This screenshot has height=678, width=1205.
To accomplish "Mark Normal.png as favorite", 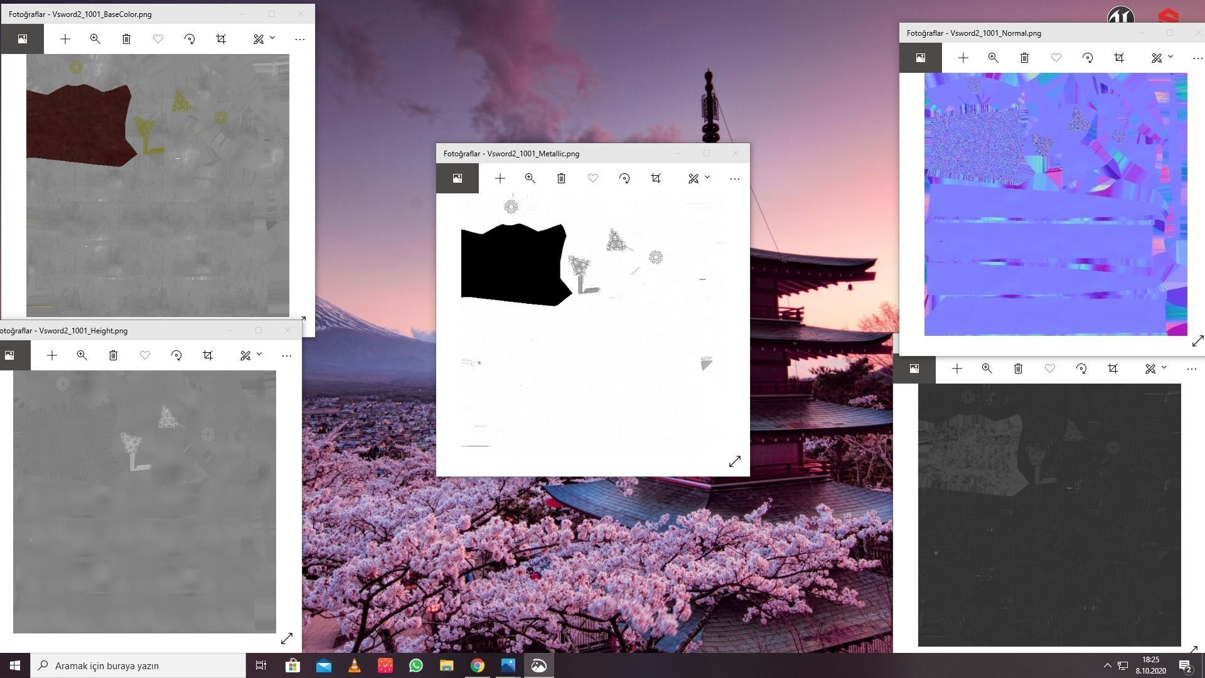I will pyautogui.click(x=1056, y=58).
